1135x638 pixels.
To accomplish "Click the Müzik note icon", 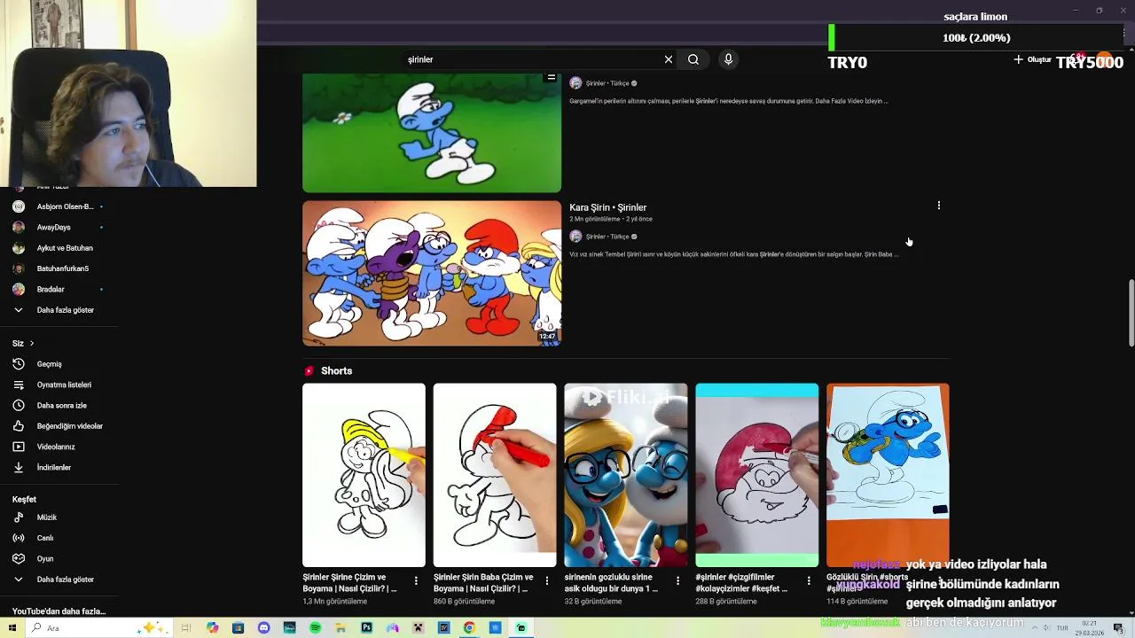I will coord(19,517).
